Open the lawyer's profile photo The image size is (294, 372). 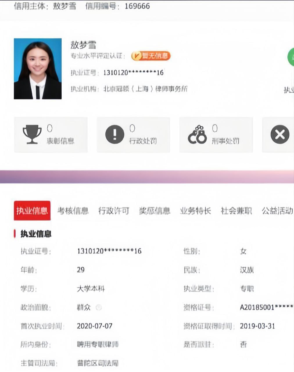(x=38, y=69)
